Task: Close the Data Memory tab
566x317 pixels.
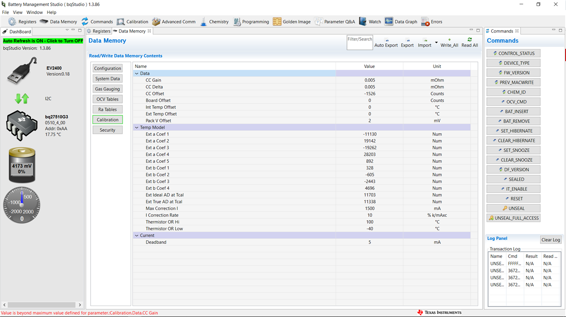Action: click(x=150, y=31)
